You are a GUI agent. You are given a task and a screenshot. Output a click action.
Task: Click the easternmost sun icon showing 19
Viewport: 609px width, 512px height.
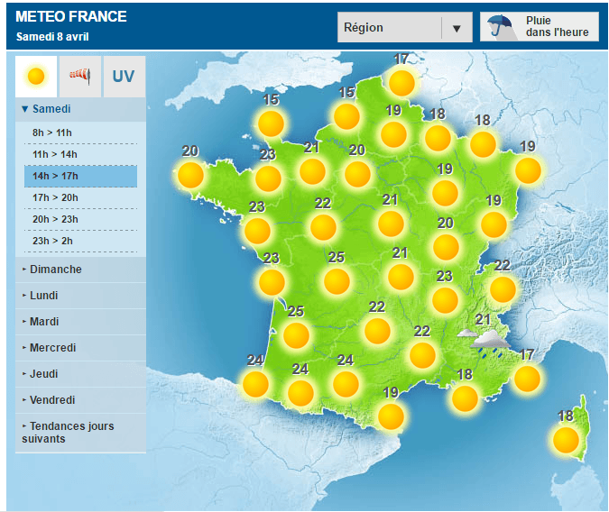coord(528,169)
